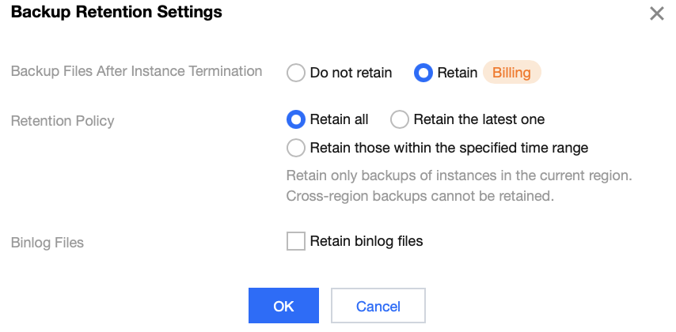Choose the "Retain" backup files radio option
This screenshot has width=676, height=332.
[x=423, y=73]
